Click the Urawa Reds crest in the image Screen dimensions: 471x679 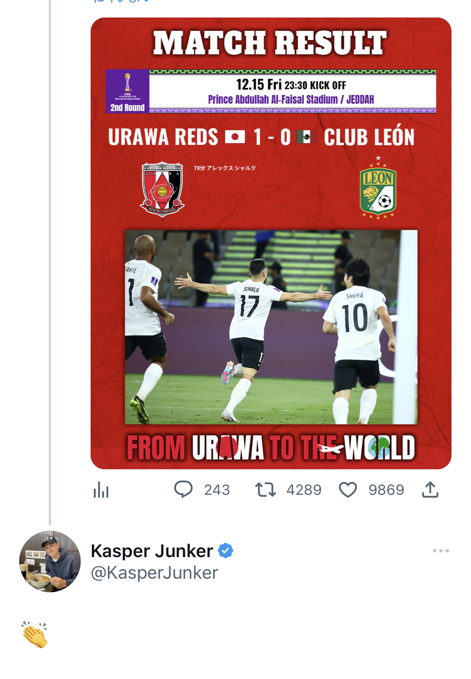162,189
